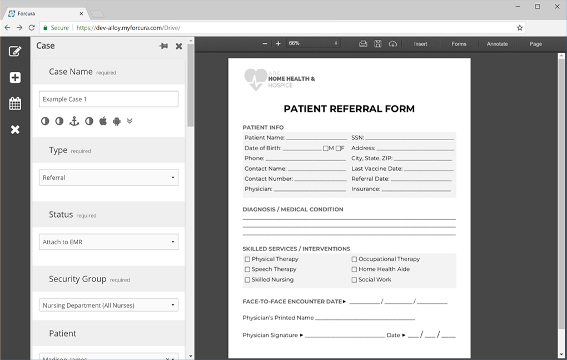Check the Physical Therapy box

247,259
